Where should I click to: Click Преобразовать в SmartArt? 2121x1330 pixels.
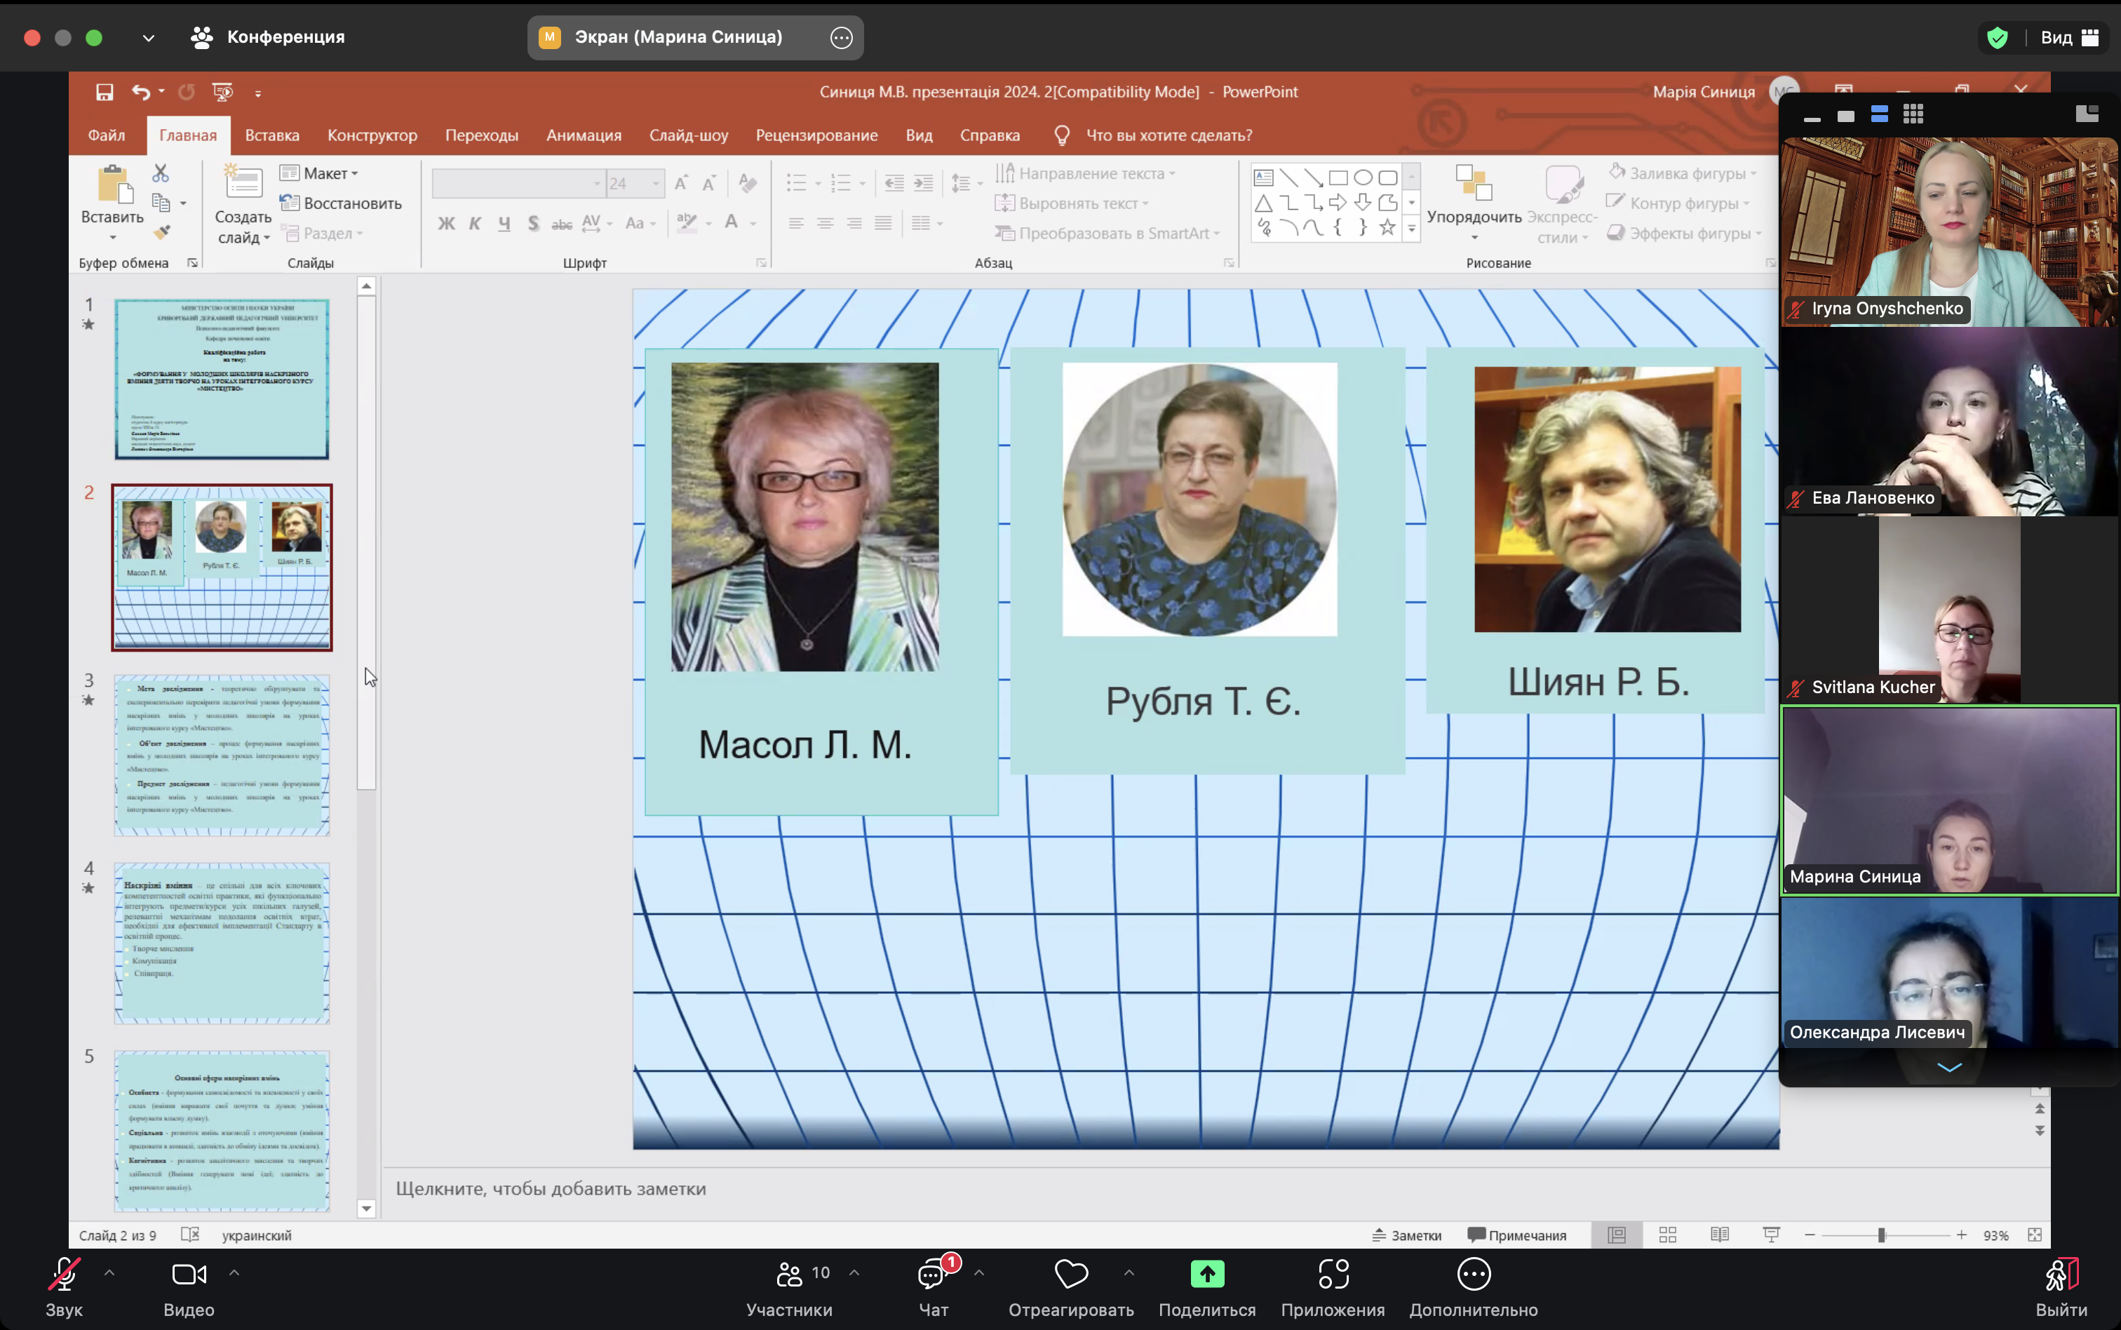click(x=1108, y=233)
